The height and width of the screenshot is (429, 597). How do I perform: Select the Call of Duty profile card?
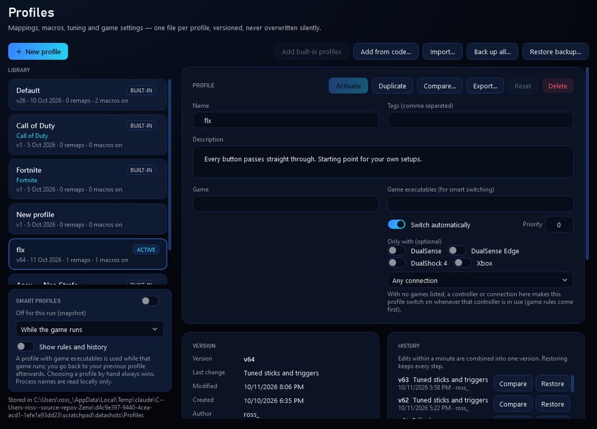88,135
